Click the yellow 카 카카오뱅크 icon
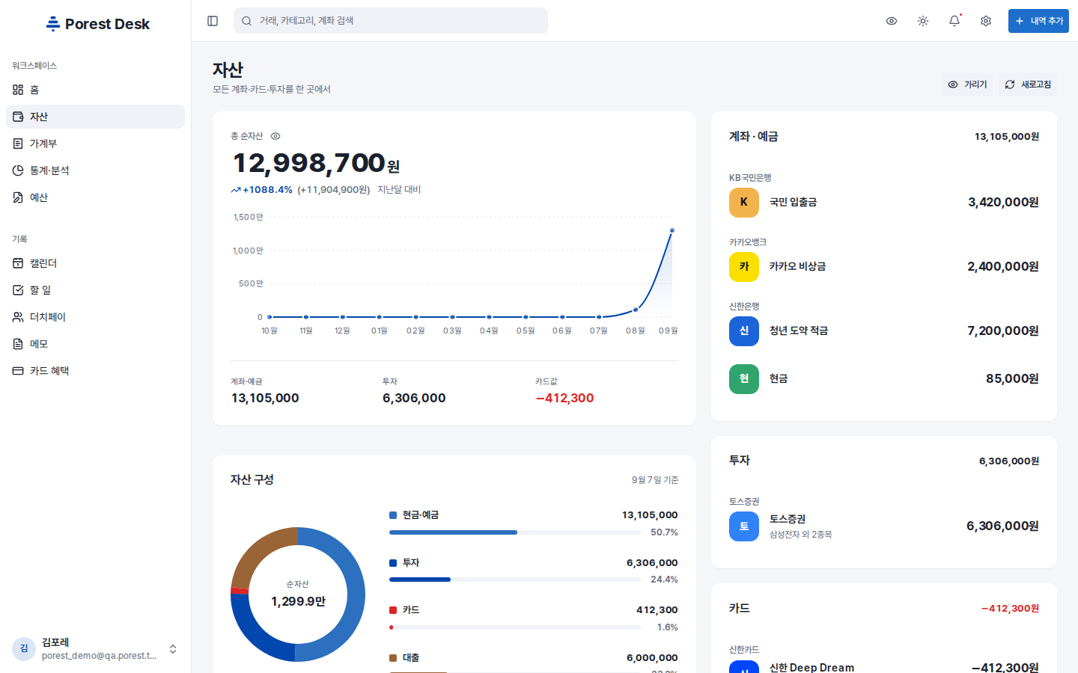 [x=744, y=267]
